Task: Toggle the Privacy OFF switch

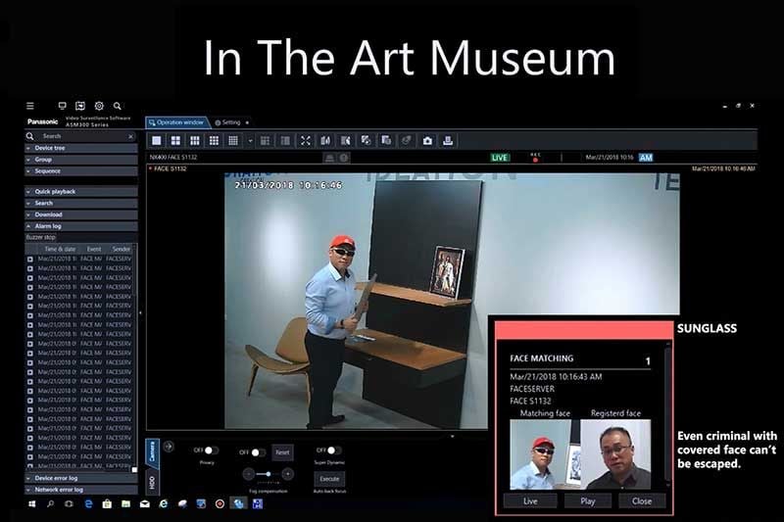Action: pyautogui.click(x=211, y=451)
